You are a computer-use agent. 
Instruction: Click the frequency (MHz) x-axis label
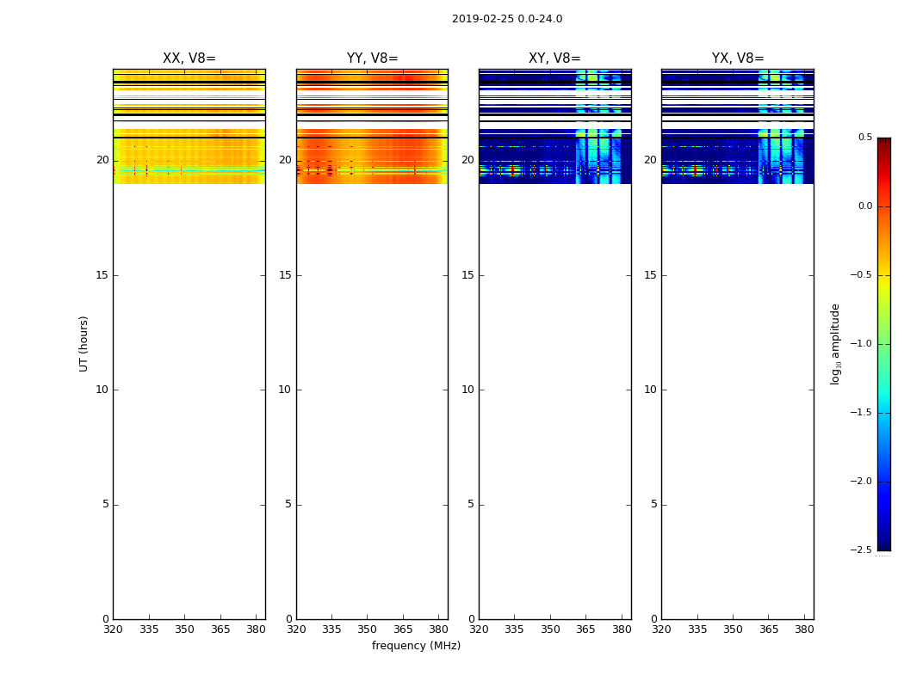pos(416,646)
